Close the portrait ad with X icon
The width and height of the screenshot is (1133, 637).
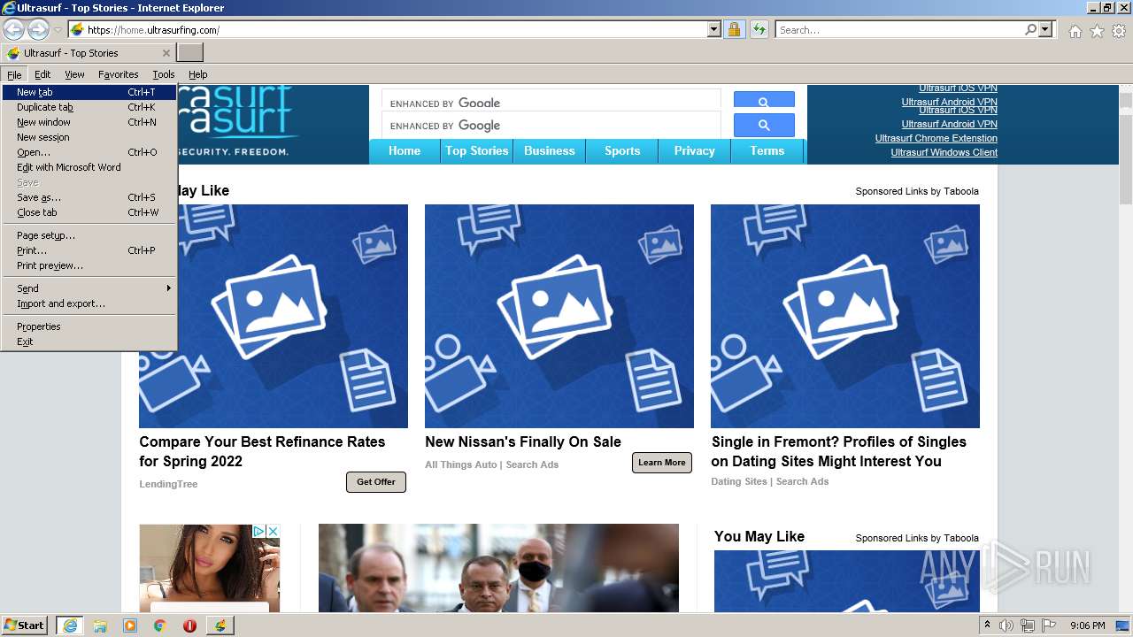pos(273,531)
